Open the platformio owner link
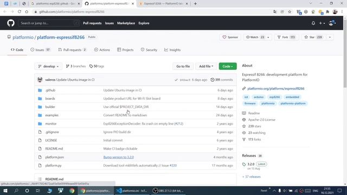 [23, 37]
